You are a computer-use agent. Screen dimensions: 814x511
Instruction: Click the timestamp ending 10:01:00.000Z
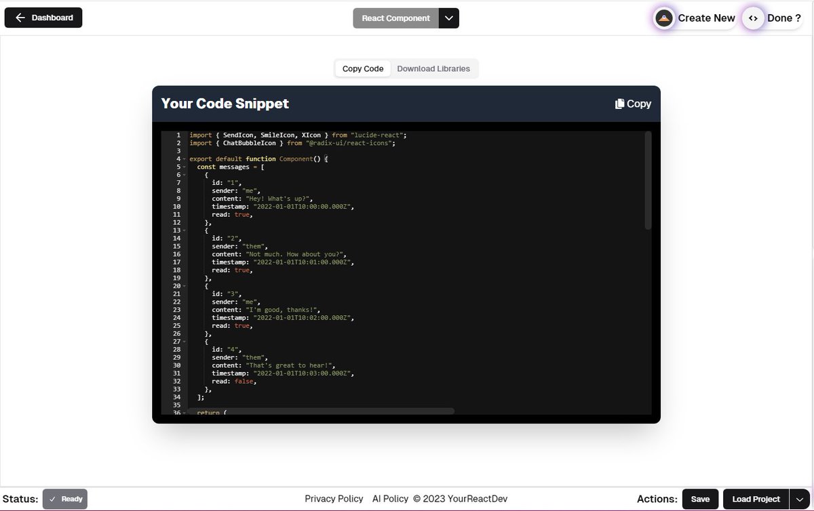click(x=283, y=262)
